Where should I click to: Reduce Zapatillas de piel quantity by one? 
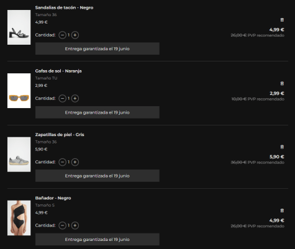[x=62, y=162]
